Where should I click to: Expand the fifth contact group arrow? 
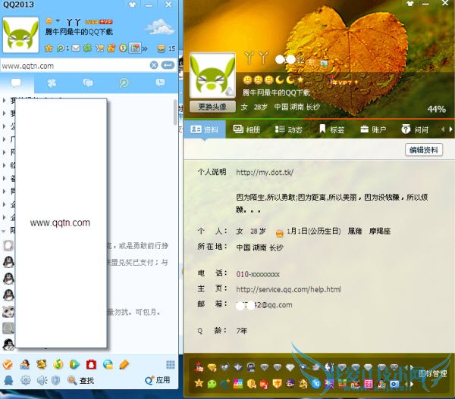tap(4, 152)
